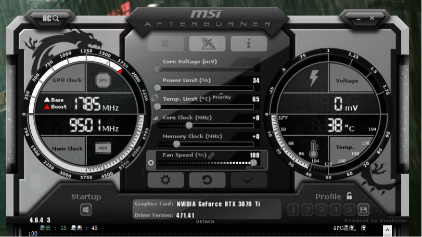
Task: Click the 9501 MHz memory clock readout
Action: pos(94,125)
